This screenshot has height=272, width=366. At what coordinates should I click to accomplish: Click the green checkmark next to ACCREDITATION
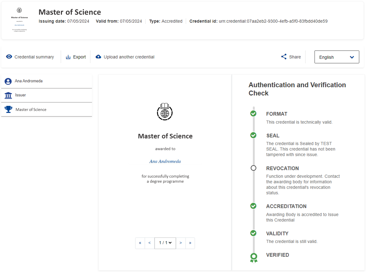(x=253, y=206)
